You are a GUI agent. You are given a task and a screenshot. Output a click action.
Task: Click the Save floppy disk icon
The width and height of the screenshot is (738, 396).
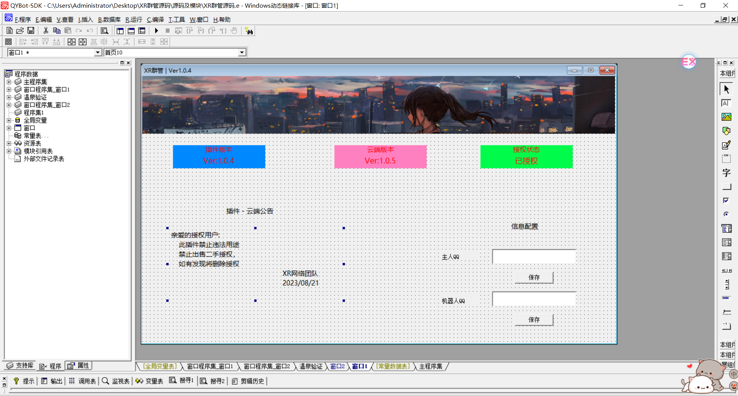[x=31, y=31]
